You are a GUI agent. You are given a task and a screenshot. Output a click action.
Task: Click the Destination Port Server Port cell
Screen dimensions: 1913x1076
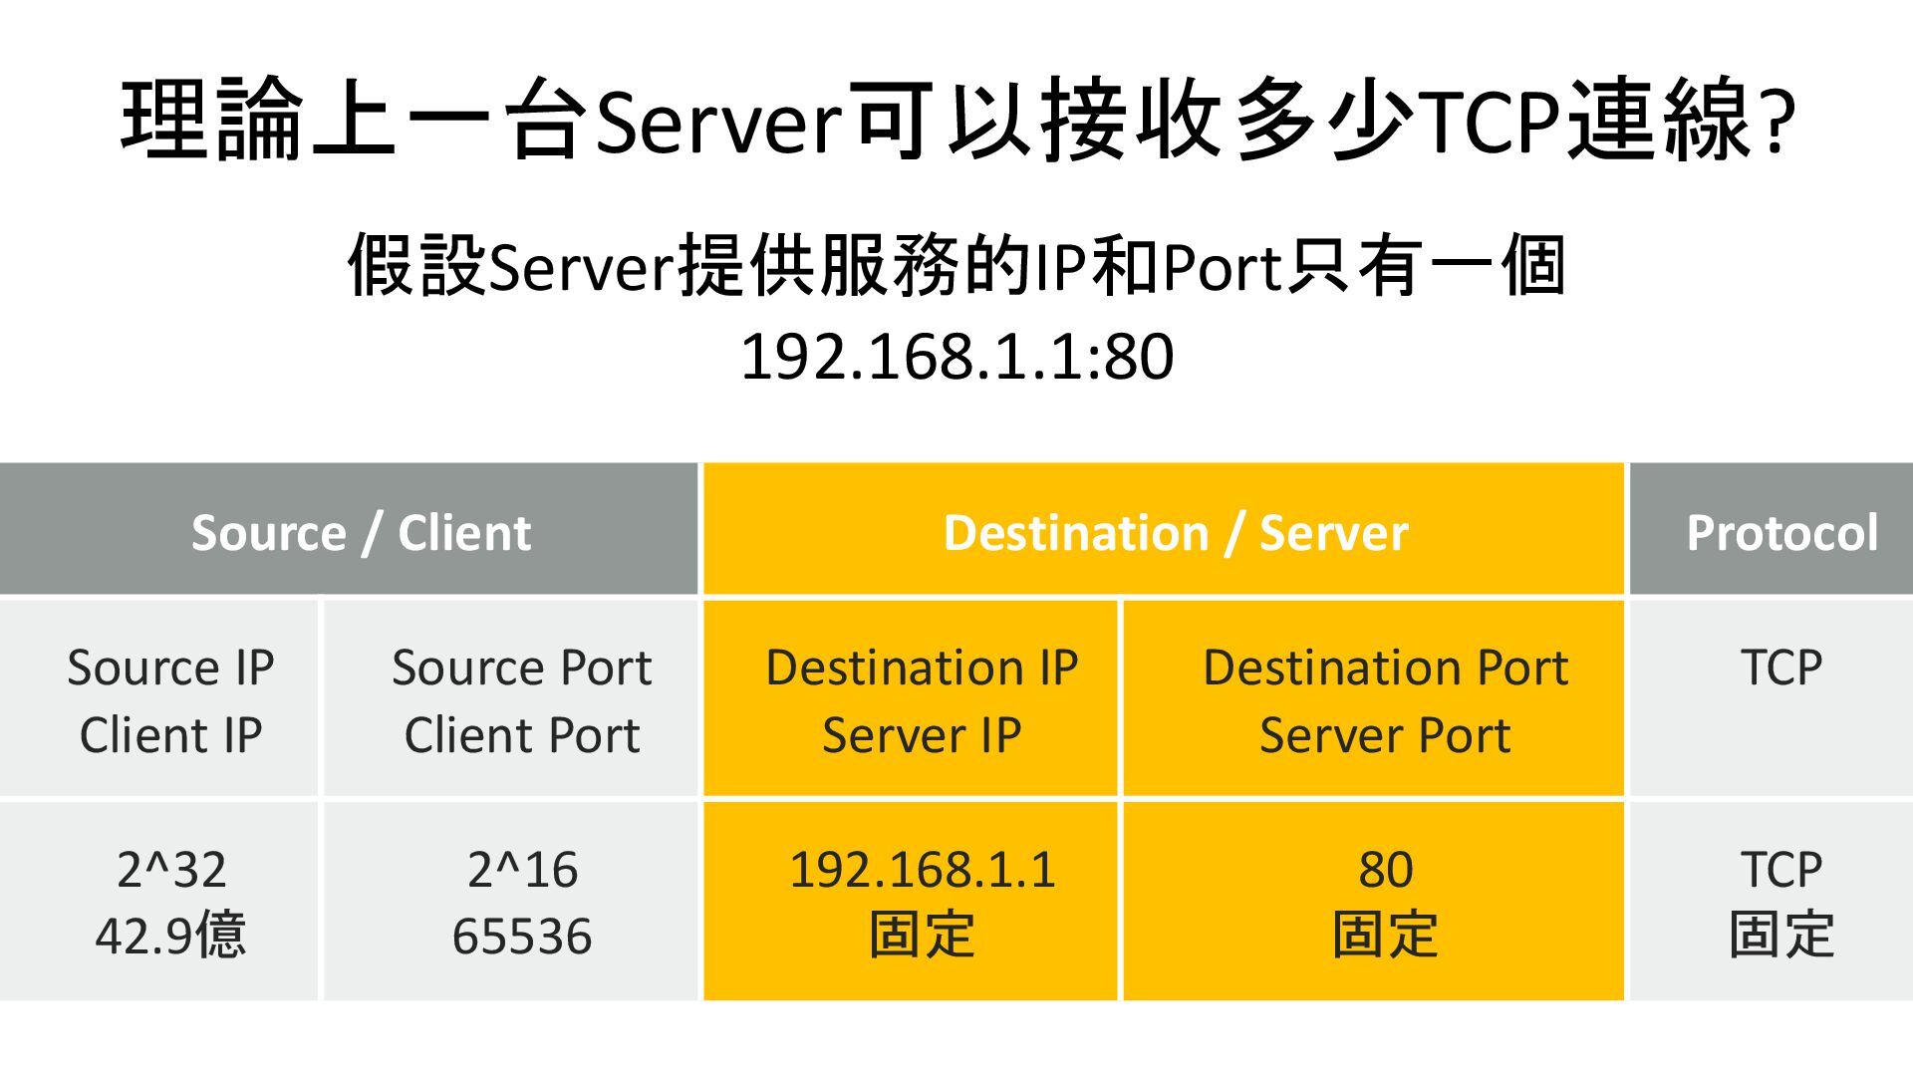tap(1374, 698)
